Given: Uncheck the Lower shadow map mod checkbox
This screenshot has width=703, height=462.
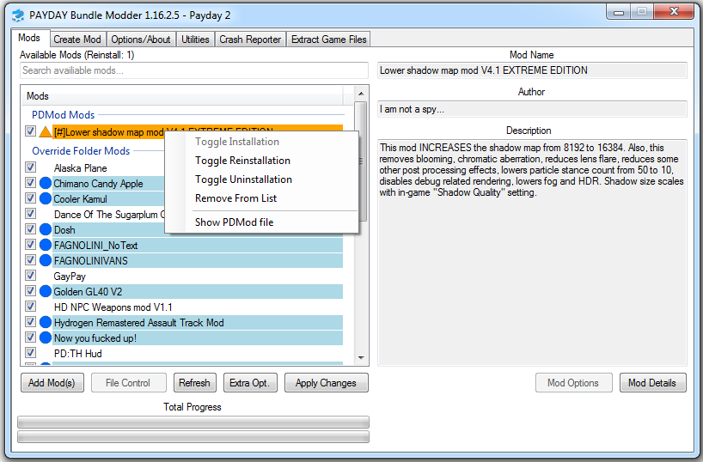Looking at the screenshot, I should click(x=30, y=131).
